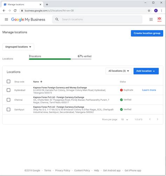Go back in browser history
The width and height of the screenshot is (166, 176).
4,10
